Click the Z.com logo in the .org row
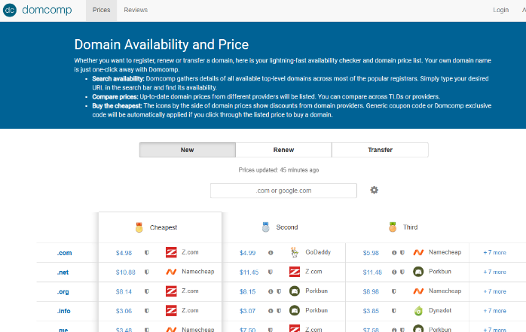 (171, 291)
